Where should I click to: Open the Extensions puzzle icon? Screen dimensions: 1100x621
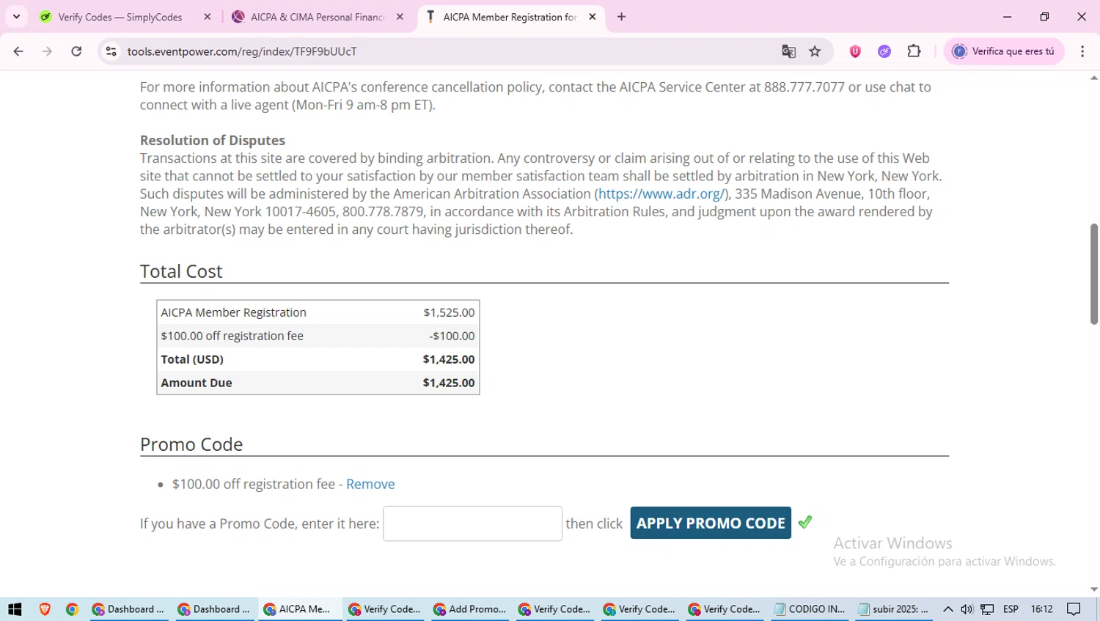click(914, 51)
